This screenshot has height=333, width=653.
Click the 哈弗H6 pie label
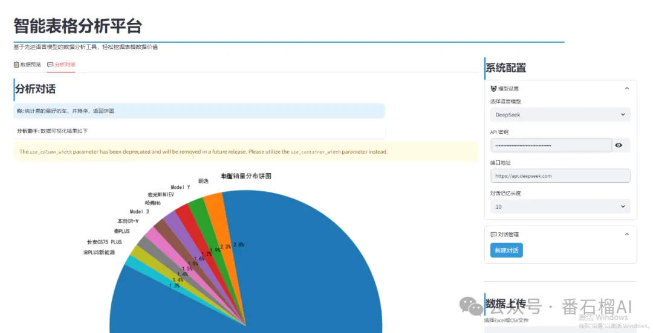click(x=153, y=203)
